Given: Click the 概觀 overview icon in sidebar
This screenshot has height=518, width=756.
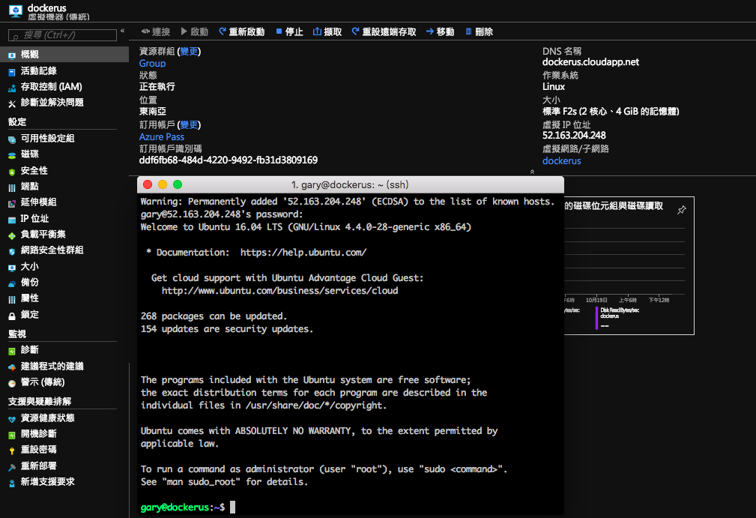Looking at the screenshot, I should coord(12,55).
